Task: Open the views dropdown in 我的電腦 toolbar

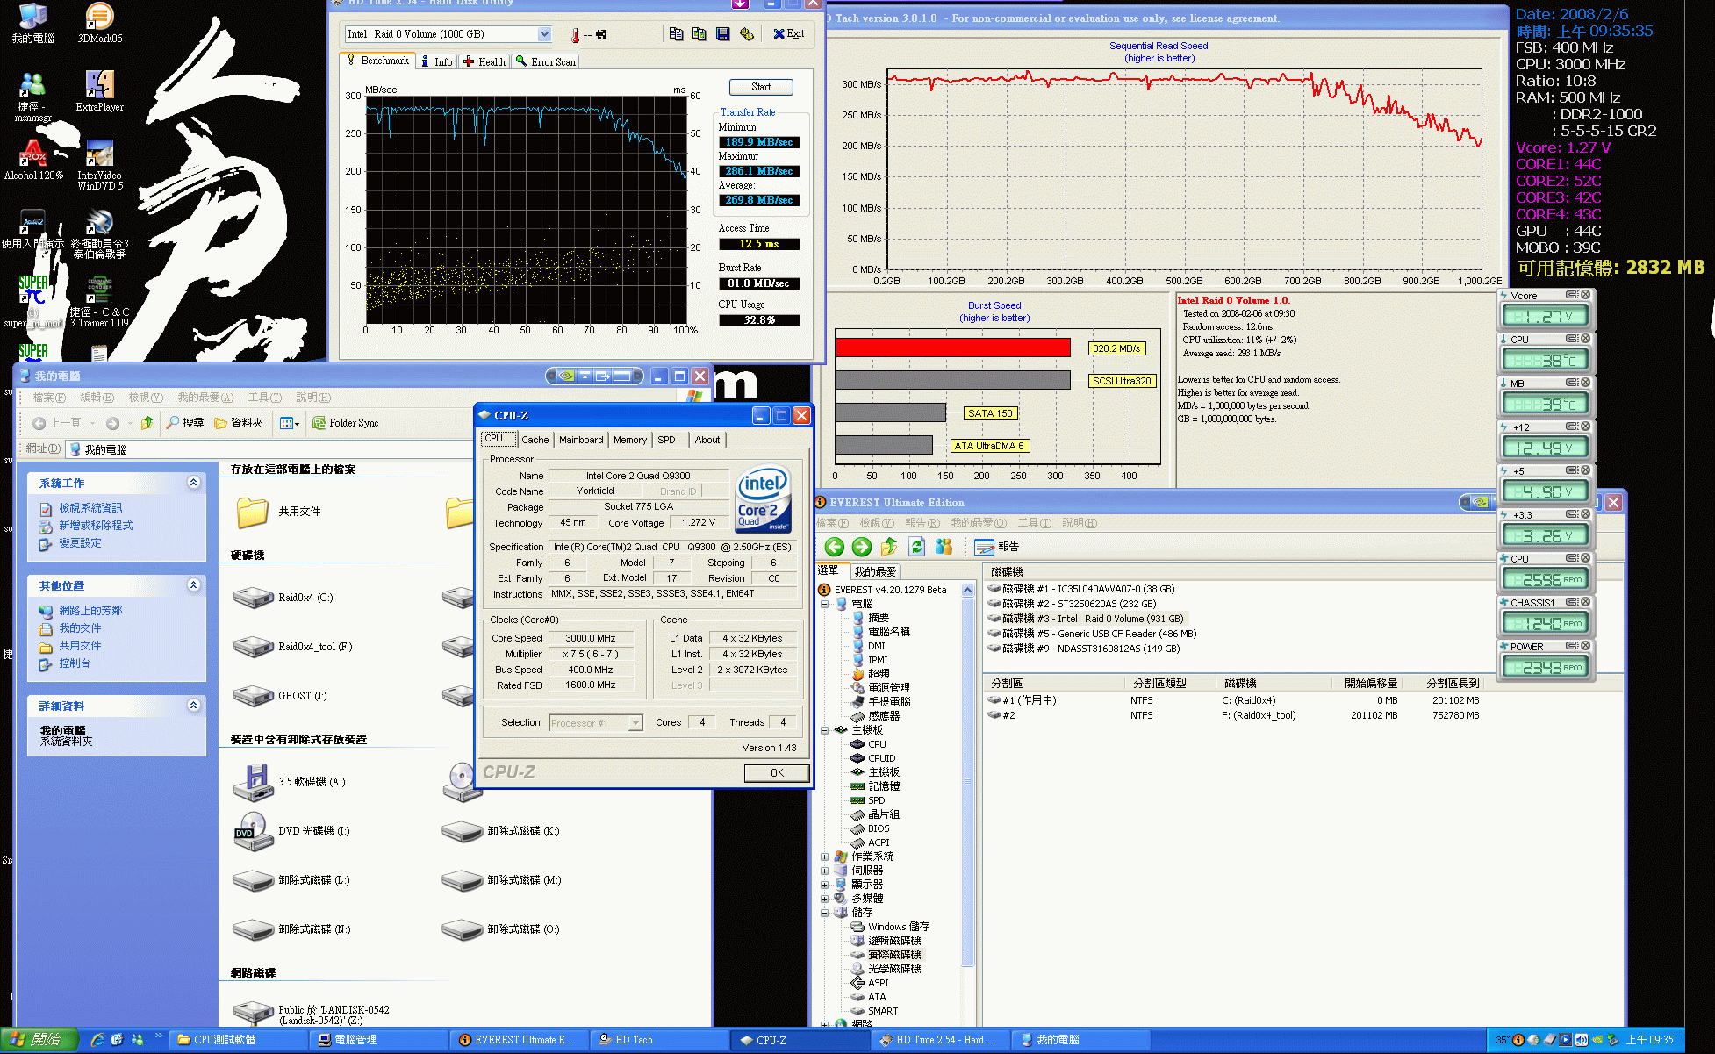Action: (290, 423)
